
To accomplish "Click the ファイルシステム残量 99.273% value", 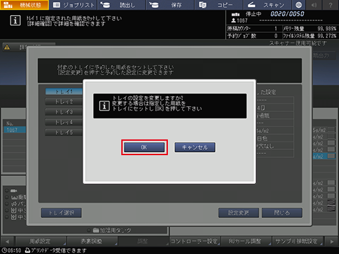I will click(327, 36).
